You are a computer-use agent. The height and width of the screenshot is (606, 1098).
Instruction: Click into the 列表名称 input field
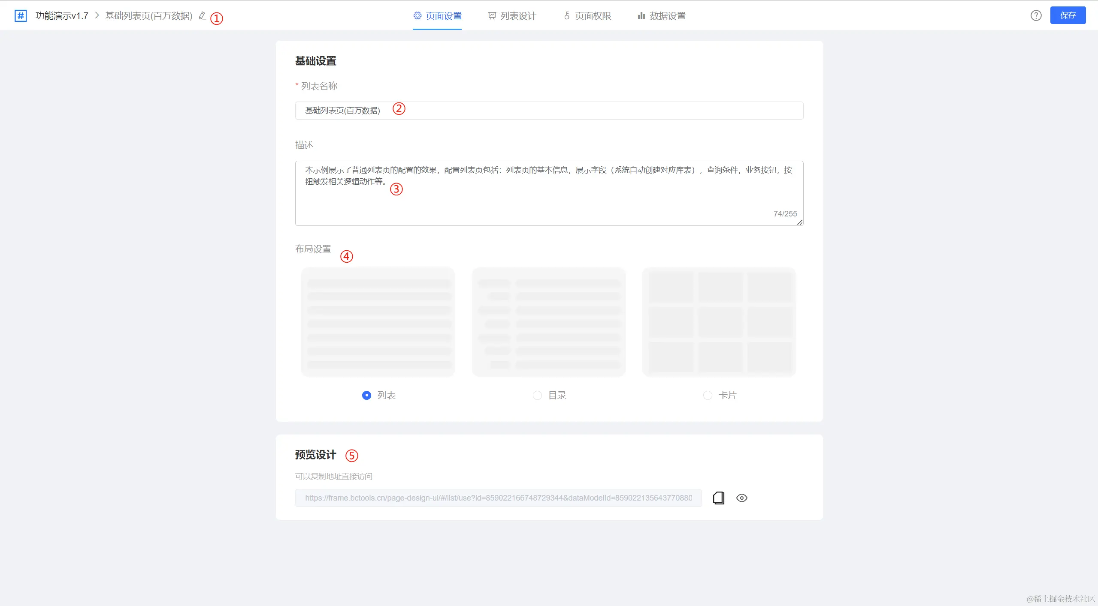pyautogui.click(x=549, y=111)
